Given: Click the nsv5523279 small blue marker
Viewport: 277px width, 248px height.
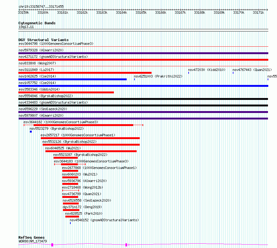Looking at the screenshot, I should (31, 132).
